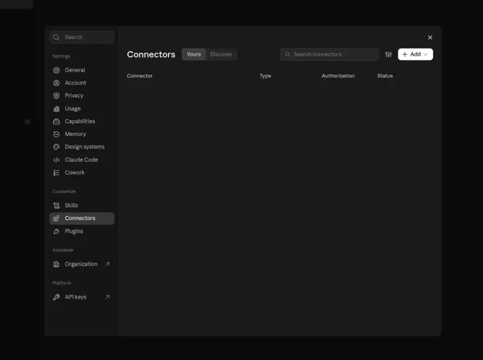The image size is (483, 360).
Task: Open the Organization link
Action: pos(82,264)
